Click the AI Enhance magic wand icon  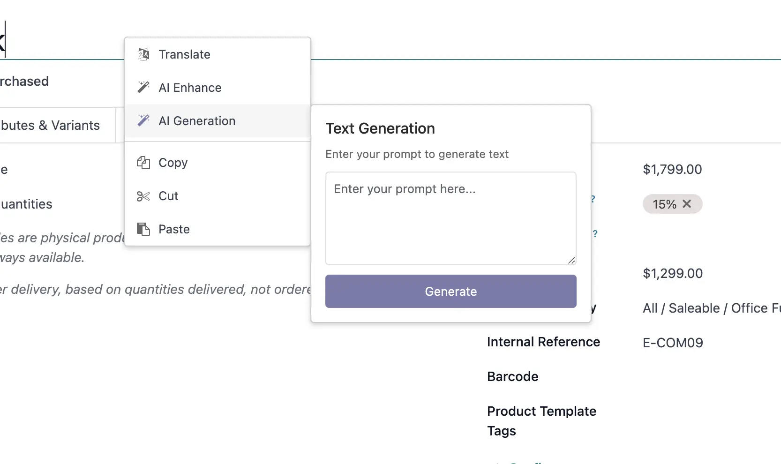[x=143, y=87]
